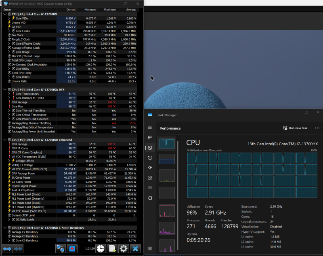Click the Task Manager app icon in title bar
This screenshot has height=256, width=323.
point(150,115)
